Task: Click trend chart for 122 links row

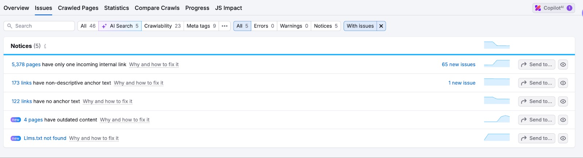Action: point(497,101)
